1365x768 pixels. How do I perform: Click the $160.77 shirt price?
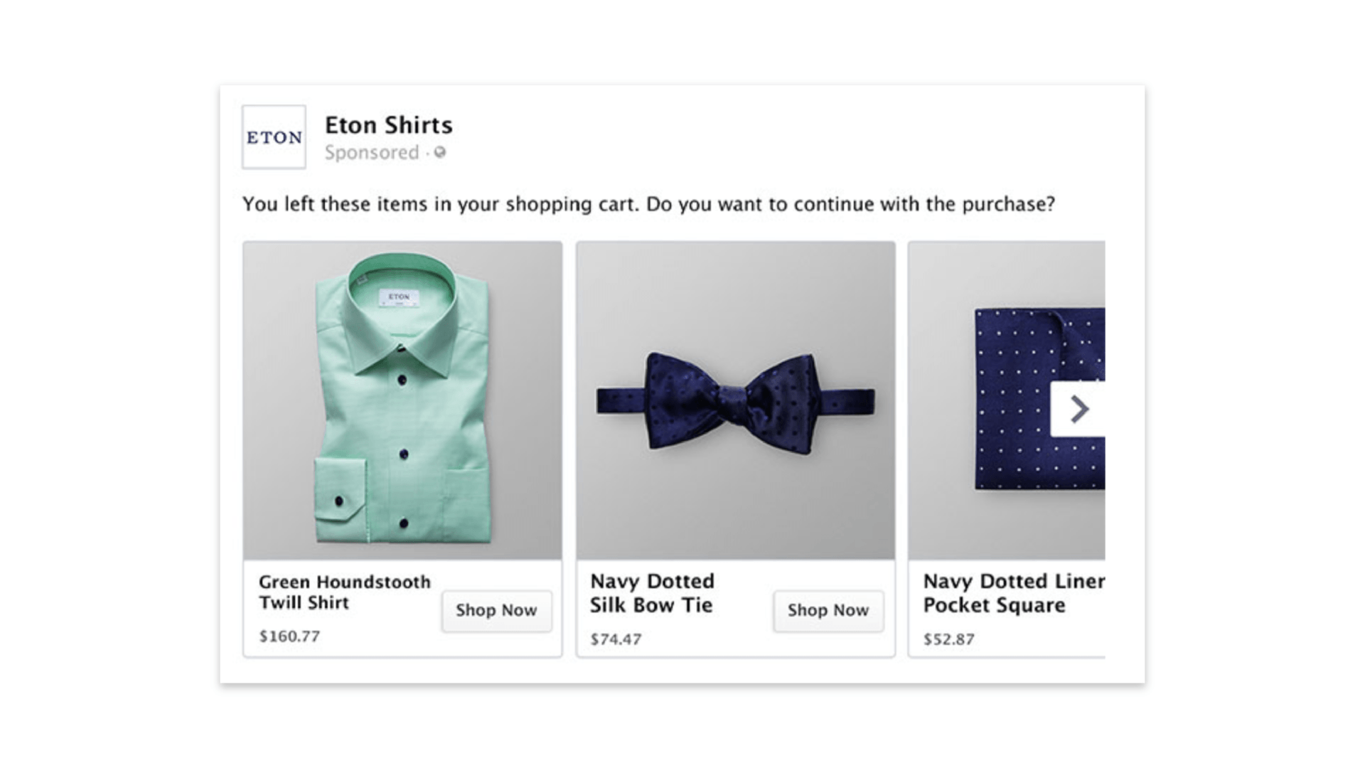tap(289, 636)
